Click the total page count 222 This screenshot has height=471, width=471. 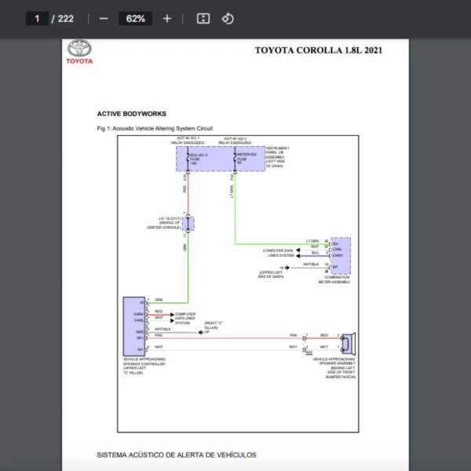click(x=66, y=18)
